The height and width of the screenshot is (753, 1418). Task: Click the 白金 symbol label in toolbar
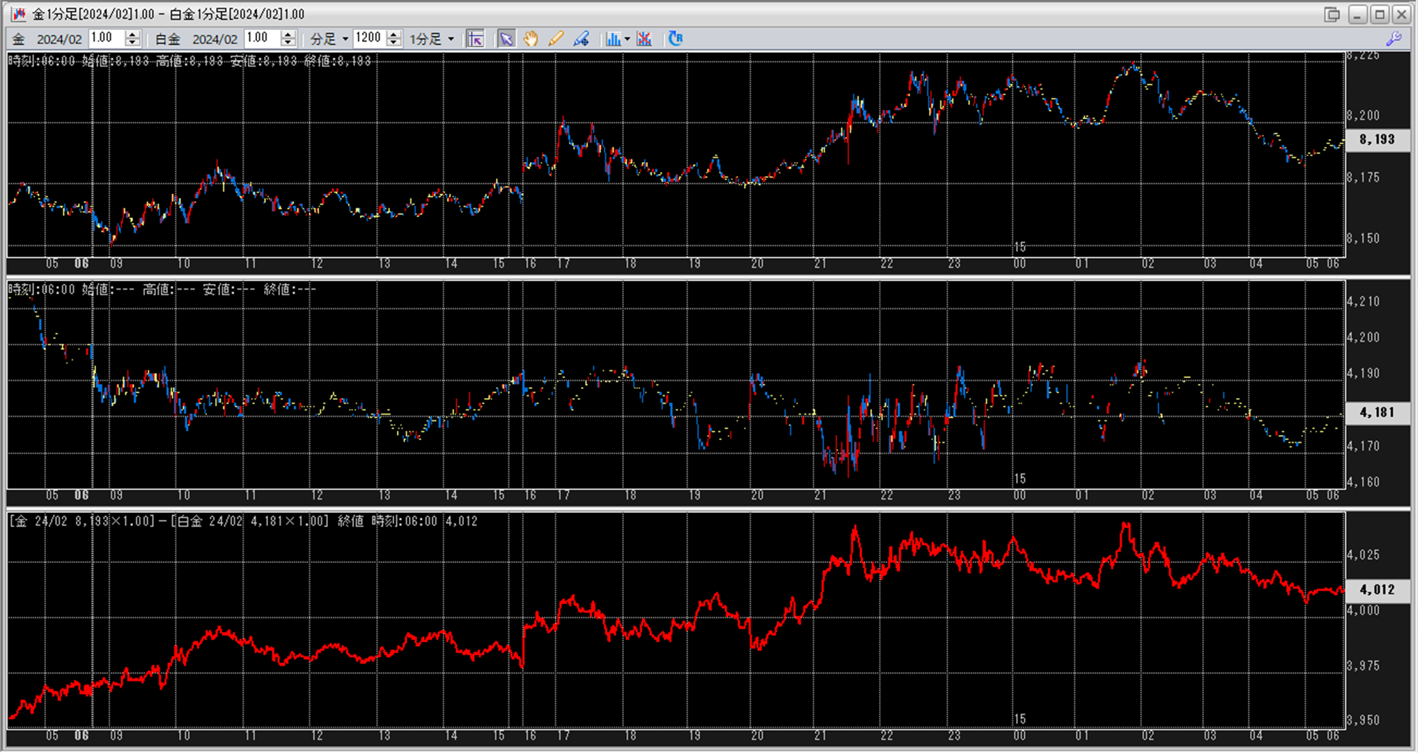point(167,39)
